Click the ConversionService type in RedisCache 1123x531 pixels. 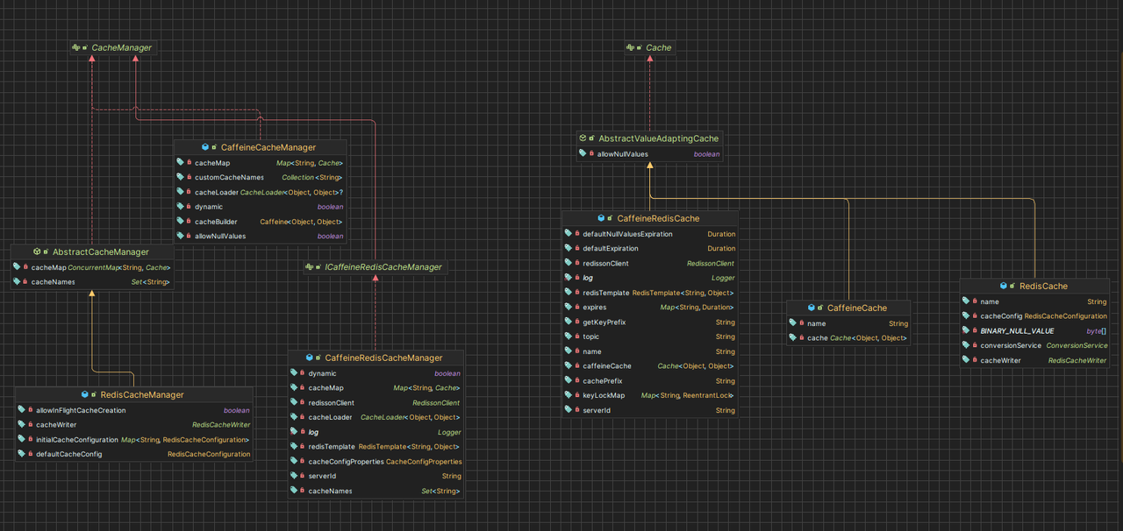click(1077, 345)
